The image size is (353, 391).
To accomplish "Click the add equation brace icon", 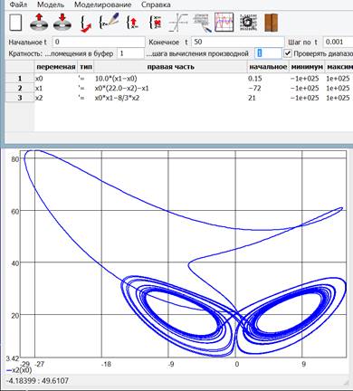I will (x=86, y=23).
